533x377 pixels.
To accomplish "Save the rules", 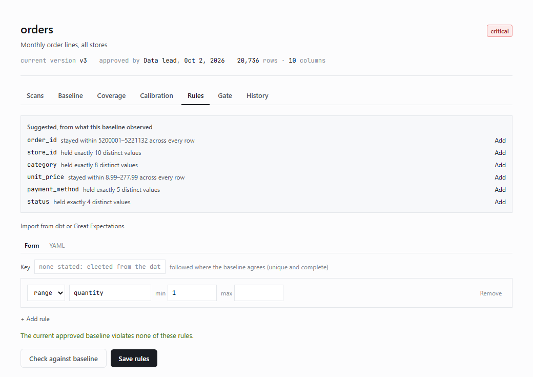I will 134,359.
